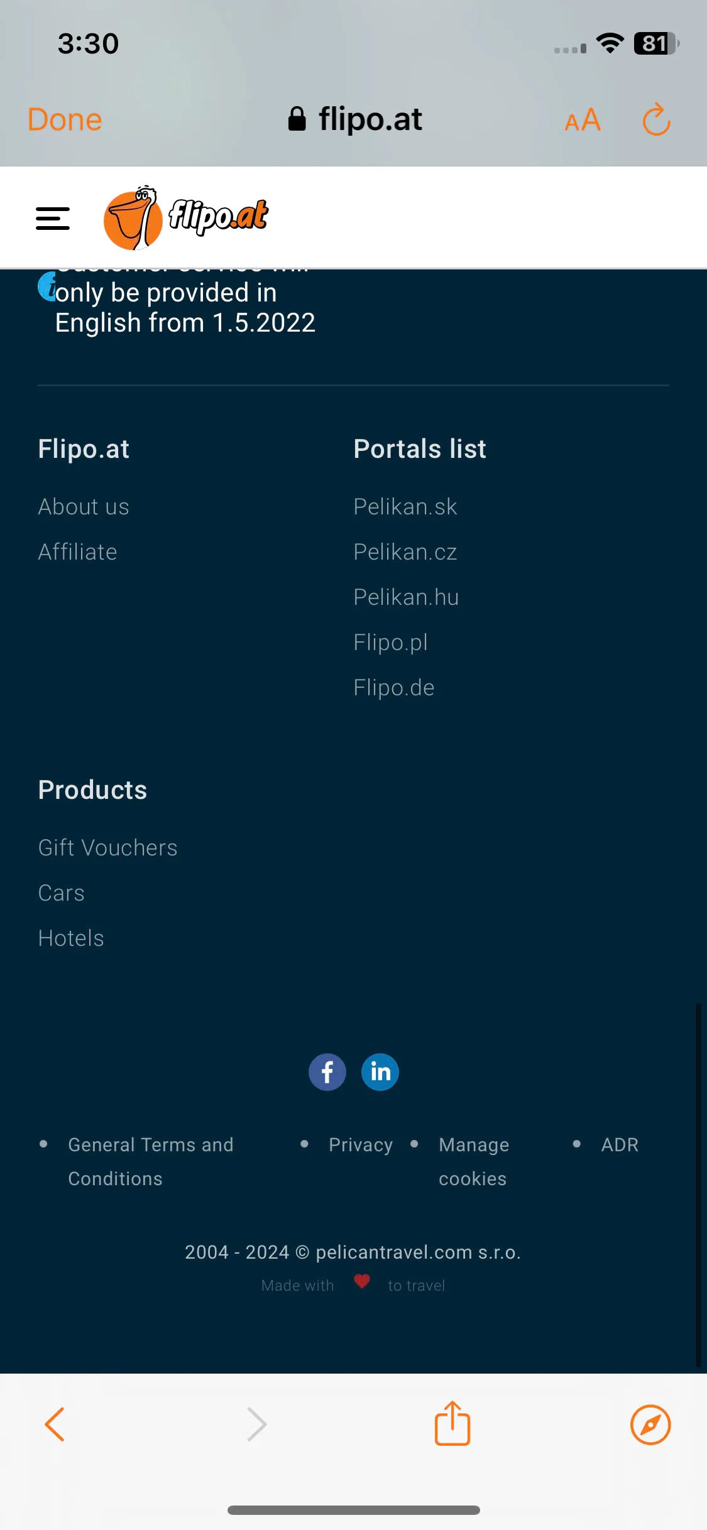Open the Hotels product link
Screen dimensions: 707x1530
(x=71, y=938)
